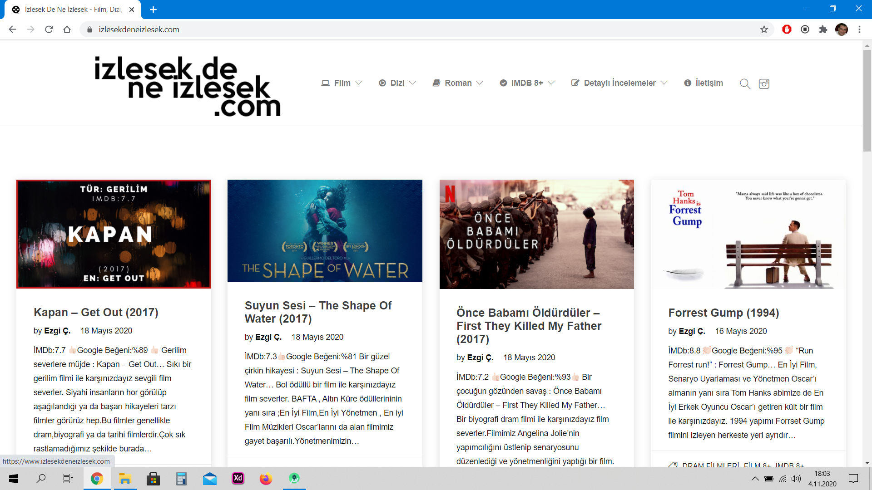The width and height of the screenshot is (872, 490).
Task: Show hidden system tray icons
Action: pos(755,479)
